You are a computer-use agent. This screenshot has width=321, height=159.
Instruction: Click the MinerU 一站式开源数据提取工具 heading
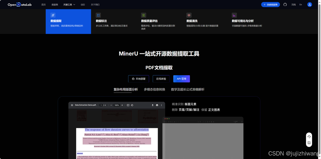pos(159,54)
